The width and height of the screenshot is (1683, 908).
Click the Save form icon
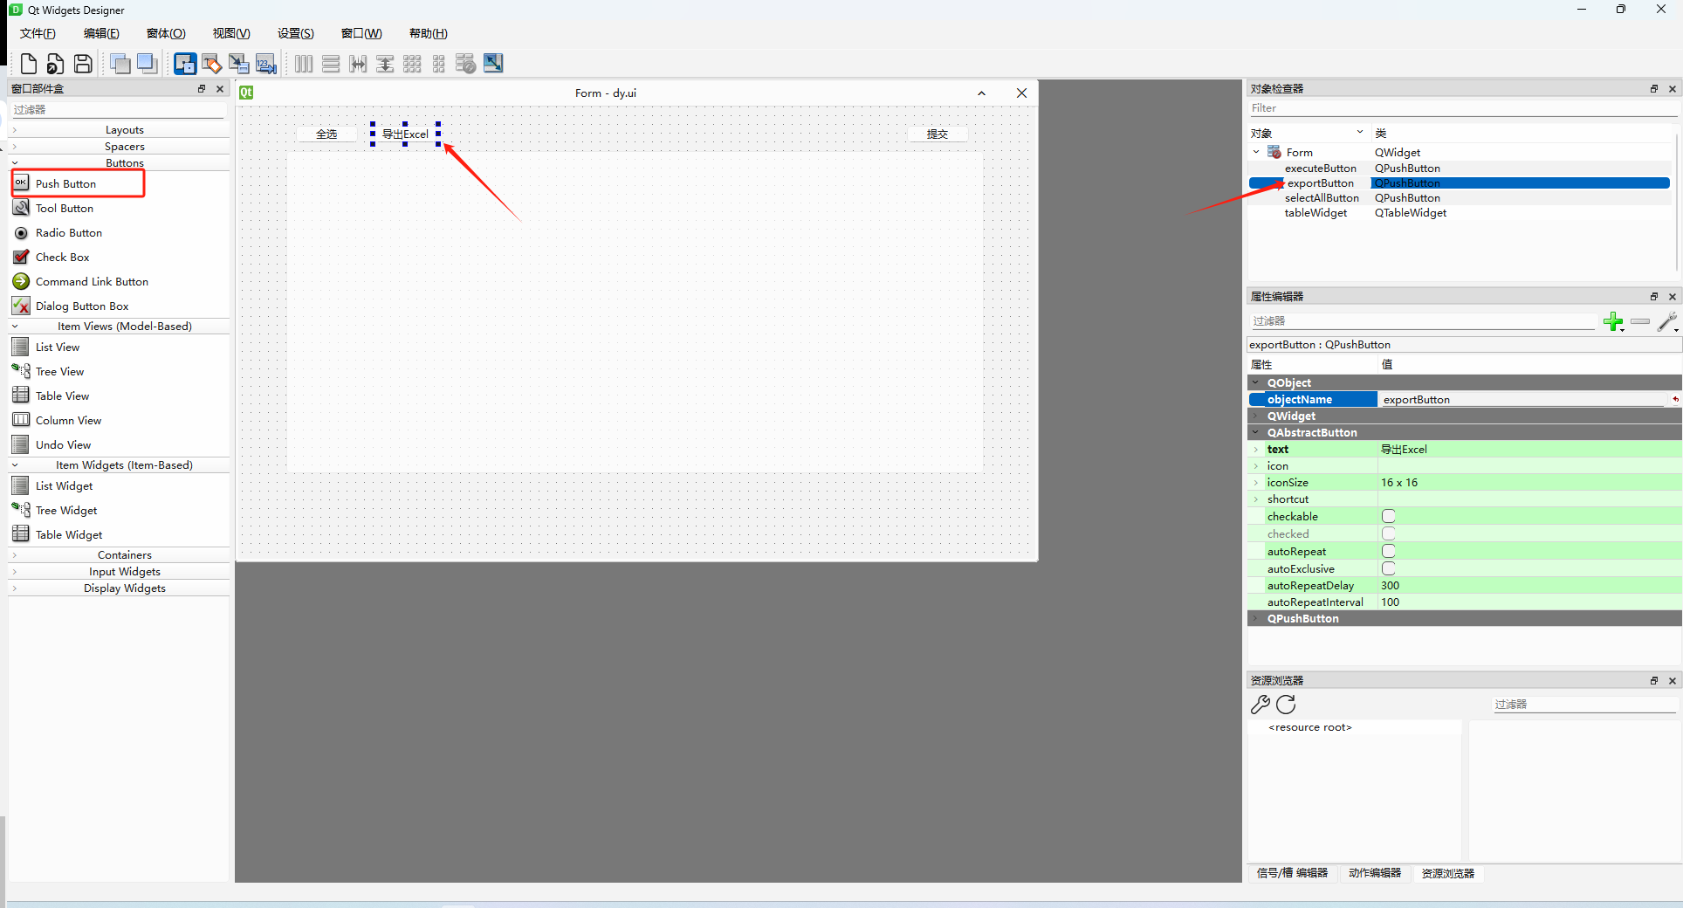coord(83,63)
